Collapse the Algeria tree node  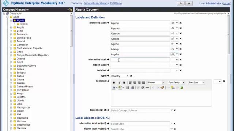tap(11, 20)
